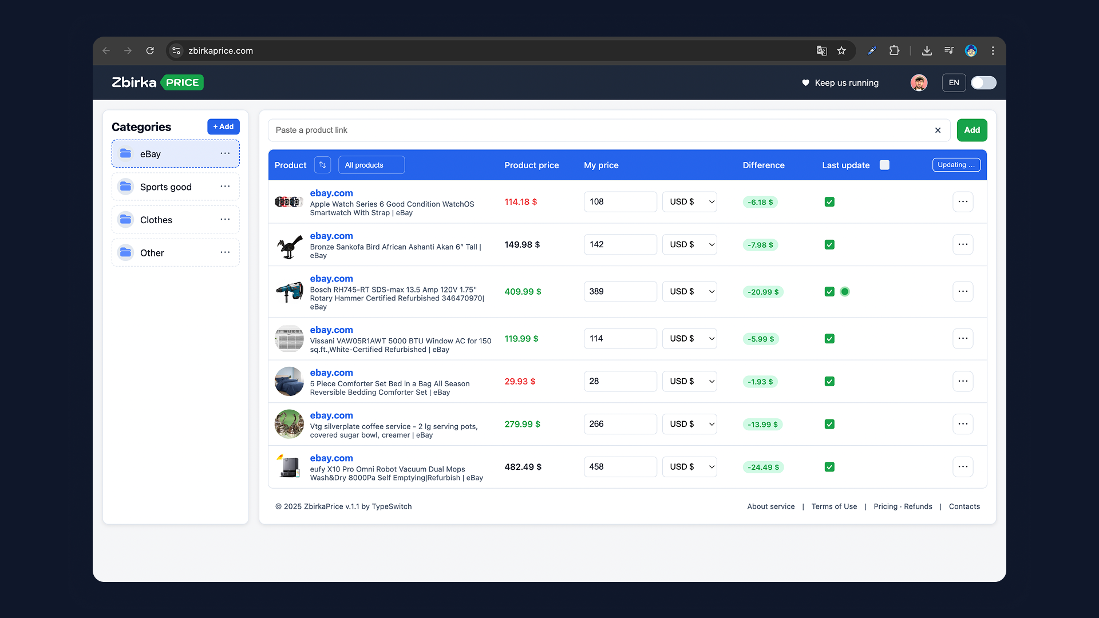Uncheck update checkbox for Comforter Set
The width and height of the screenshot is (1099, 618).
click(829, 382)
